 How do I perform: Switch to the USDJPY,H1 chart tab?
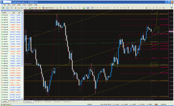click(67, 102)
